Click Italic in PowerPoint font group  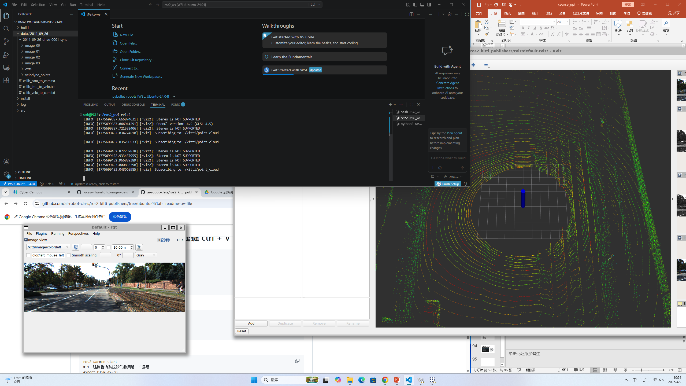click(529, 28)
